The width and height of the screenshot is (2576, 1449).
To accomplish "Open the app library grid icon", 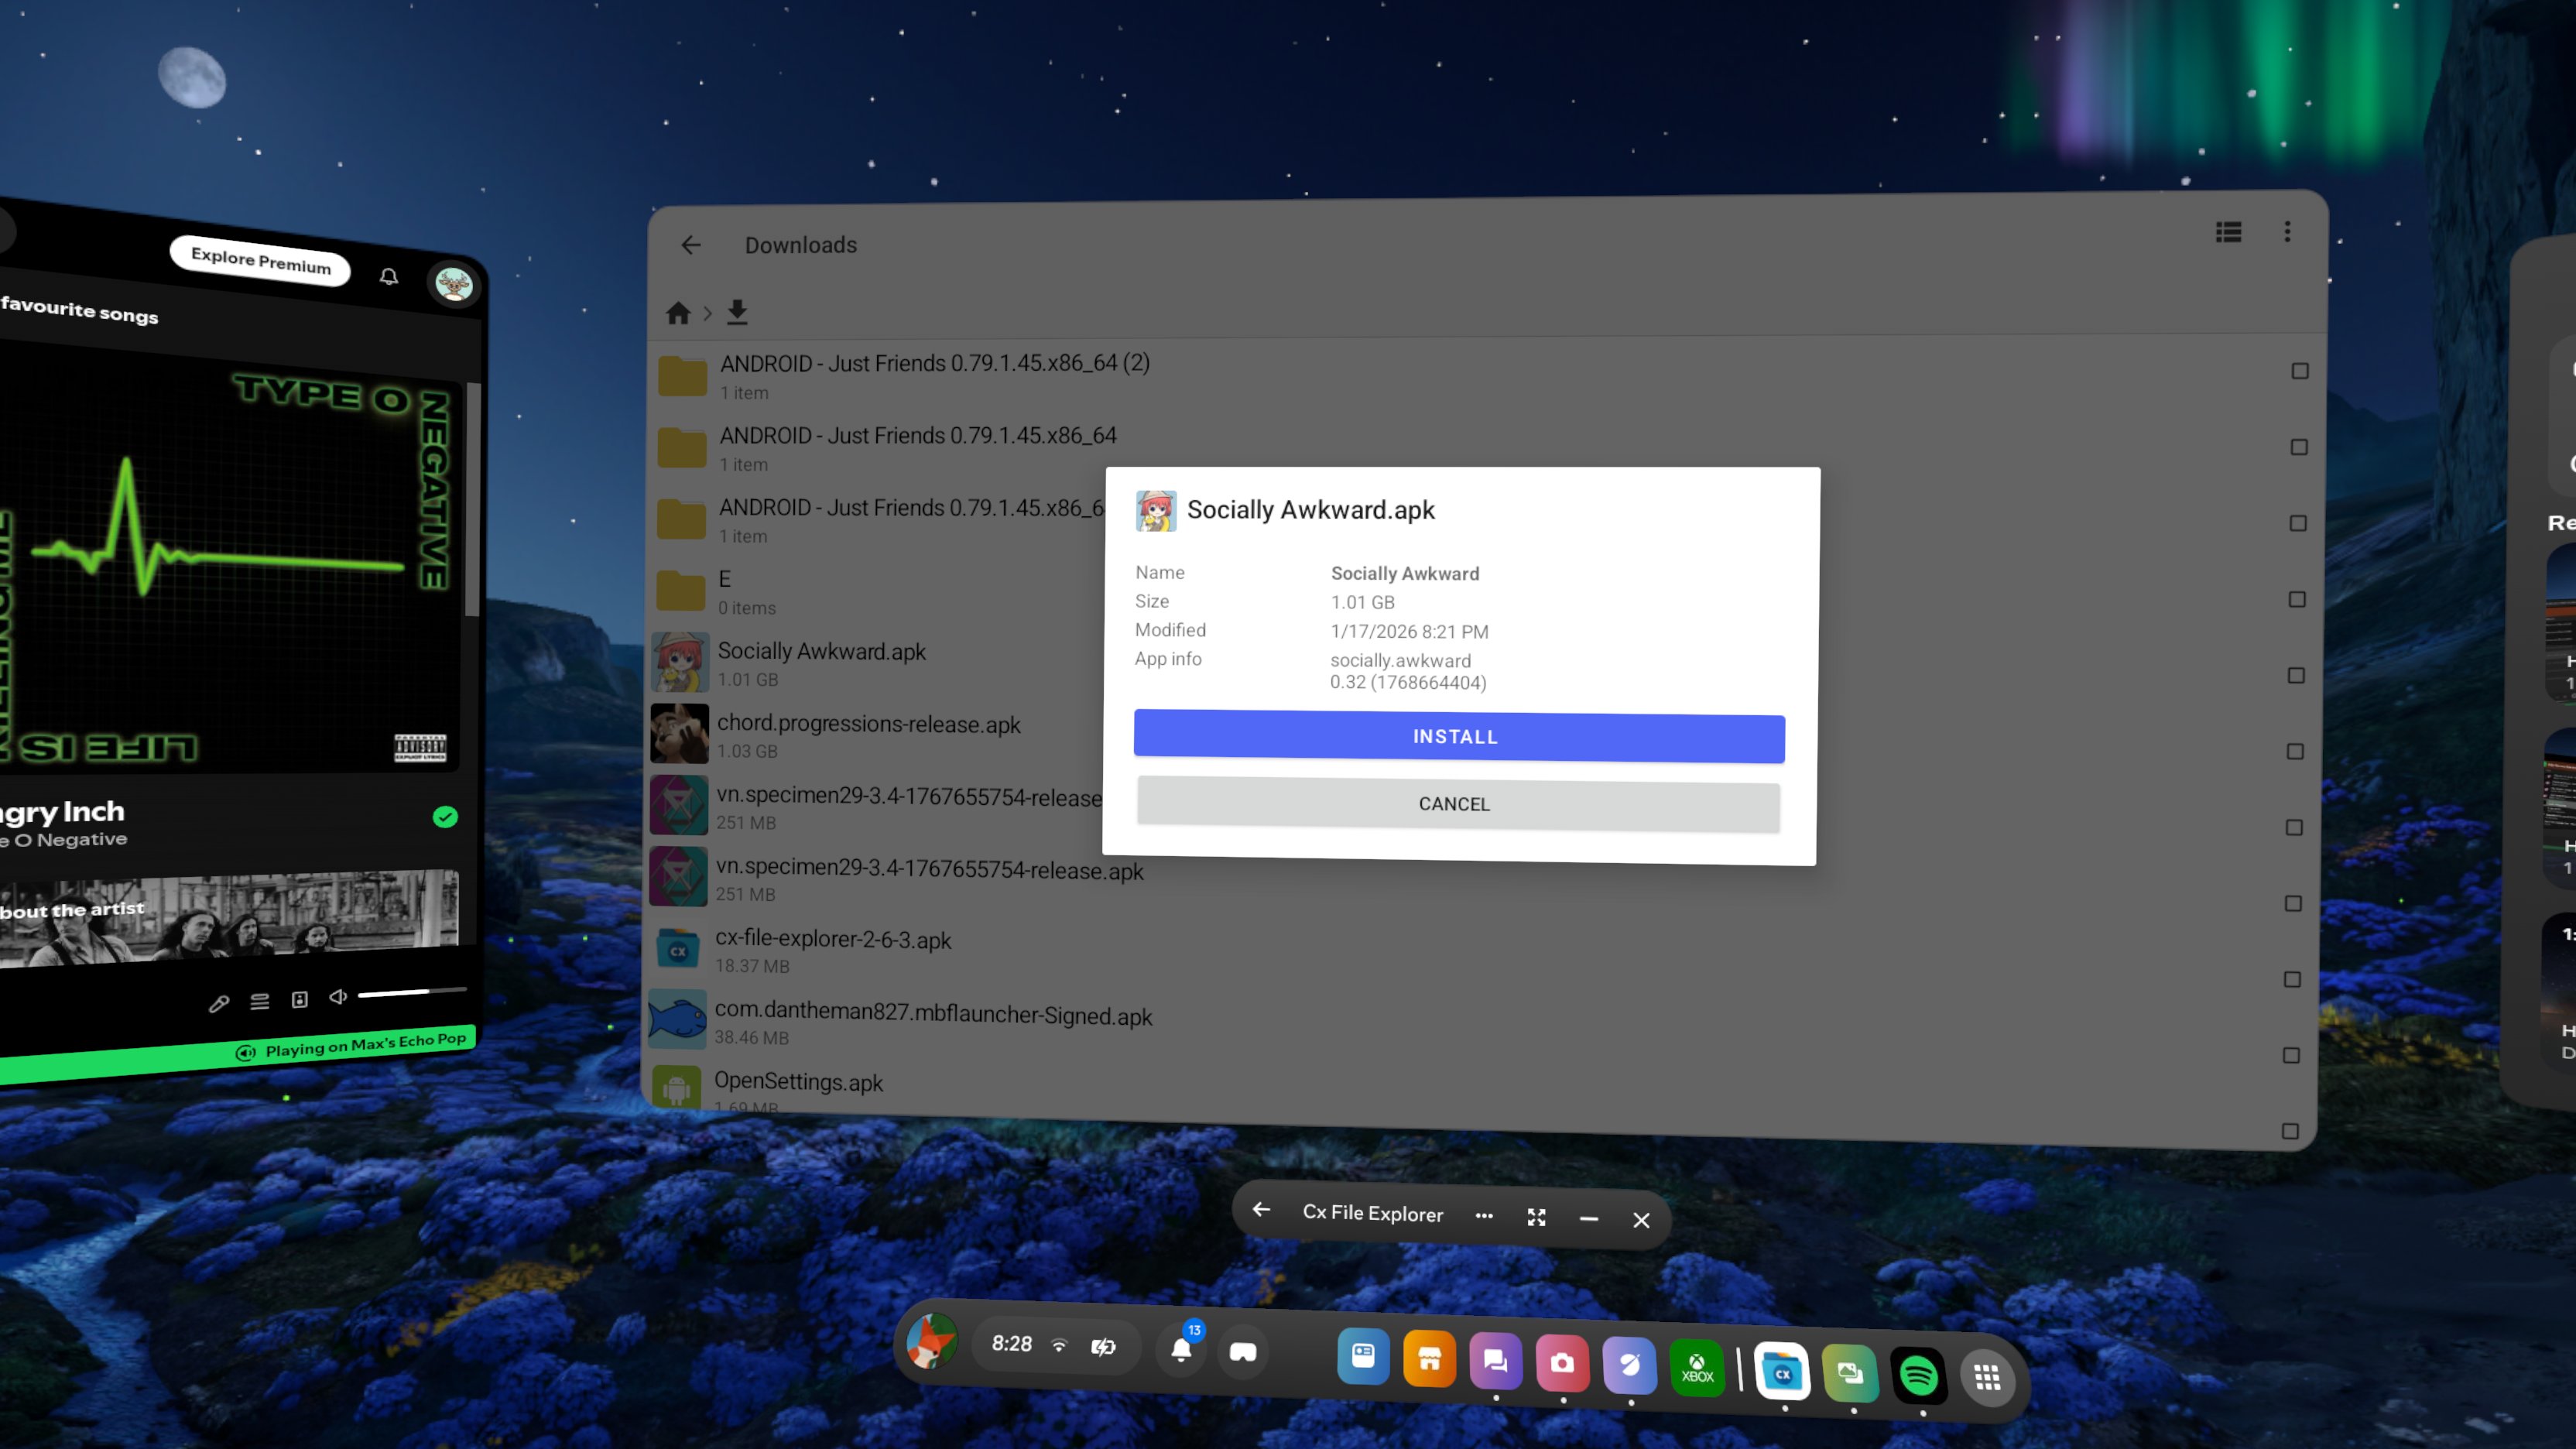I will [1987, 1378].
